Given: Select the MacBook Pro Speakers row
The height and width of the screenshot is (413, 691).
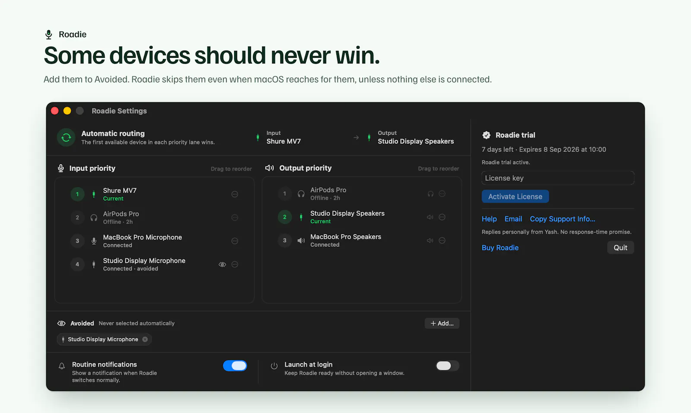Looking at the screenshot, I should pos(362,240).
